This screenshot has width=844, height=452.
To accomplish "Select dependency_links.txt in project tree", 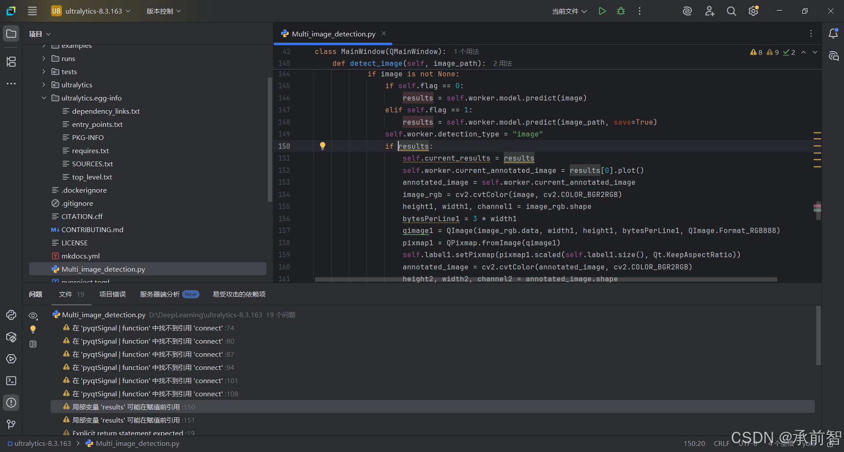I will pyautogui.click(x=106, y=111).
